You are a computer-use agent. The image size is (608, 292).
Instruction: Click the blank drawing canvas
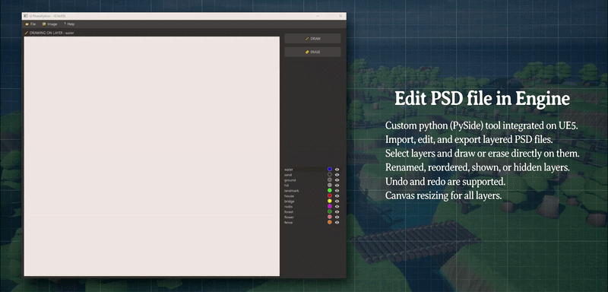151,157
